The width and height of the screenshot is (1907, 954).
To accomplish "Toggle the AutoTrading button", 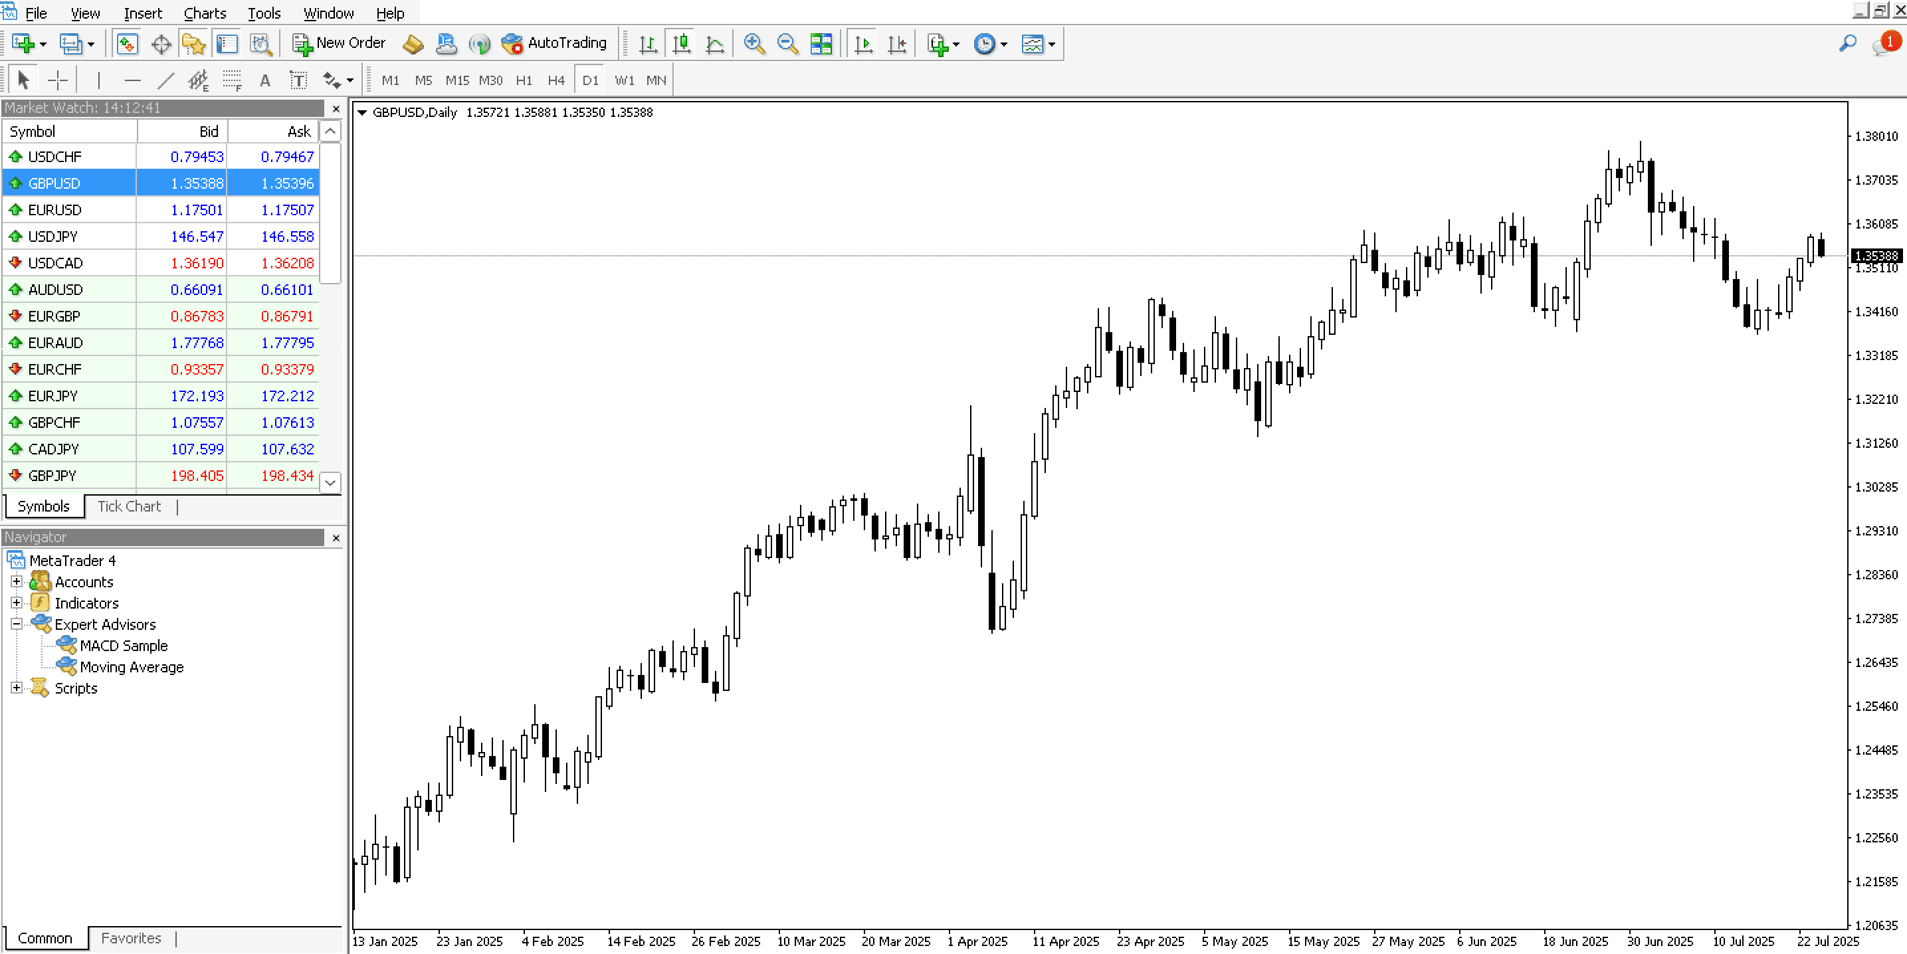I will [x=554, y=43].
